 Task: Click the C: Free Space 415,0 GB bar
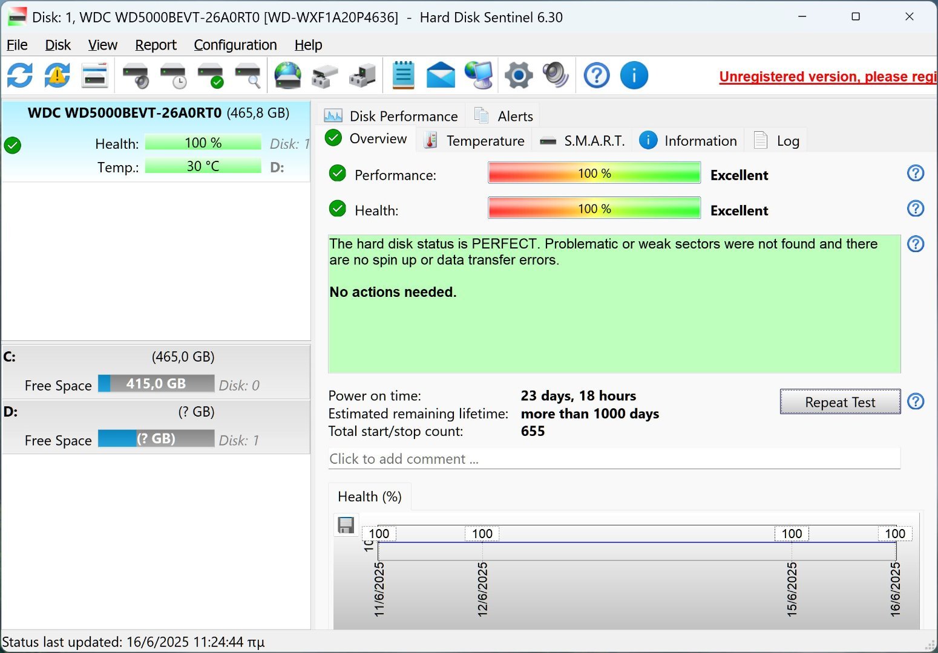tap(156, 383)
